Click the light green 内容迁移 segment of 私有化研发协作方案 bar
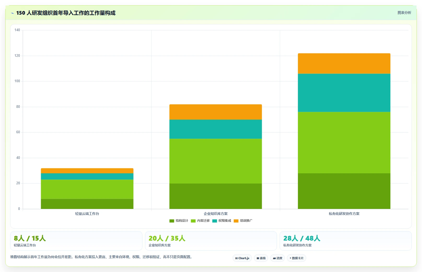The width and height of the screenshot is (422, 272). [344, 143]
